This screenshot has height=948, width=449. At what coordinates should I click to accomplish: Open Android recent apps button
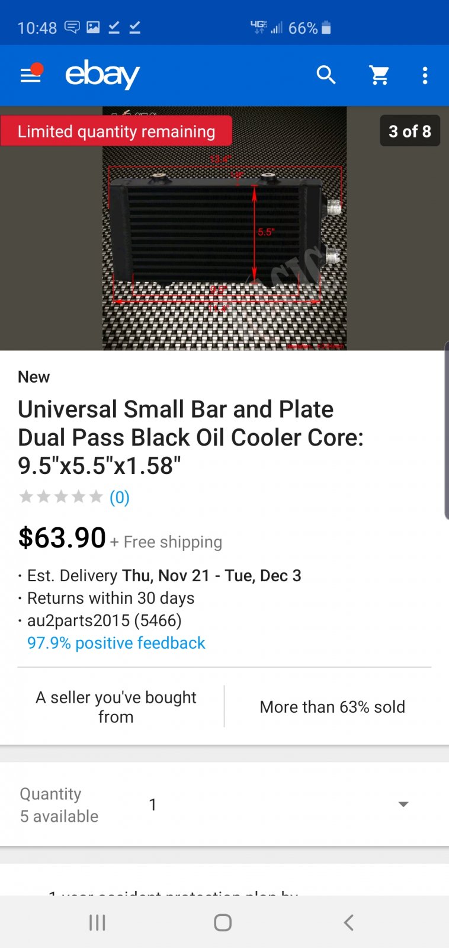(97, 922)
